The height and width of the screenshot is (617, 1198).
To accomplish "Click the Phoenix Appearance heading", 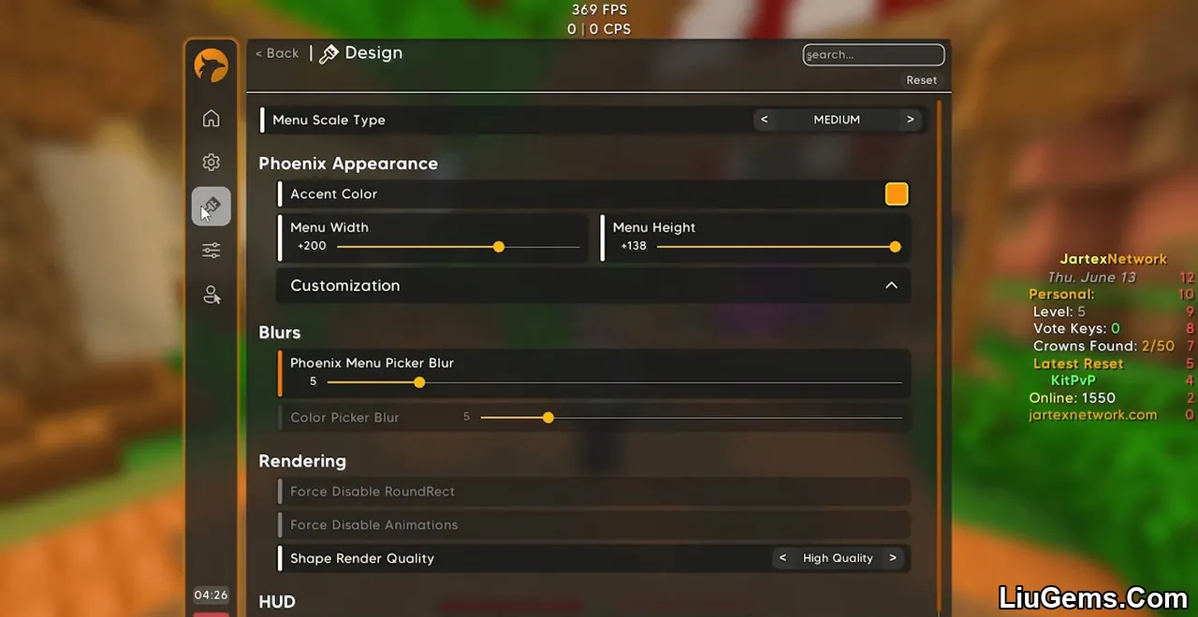I will point(348,164).
